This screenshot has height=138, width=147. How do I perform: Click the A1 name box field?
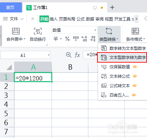point(23,55)
